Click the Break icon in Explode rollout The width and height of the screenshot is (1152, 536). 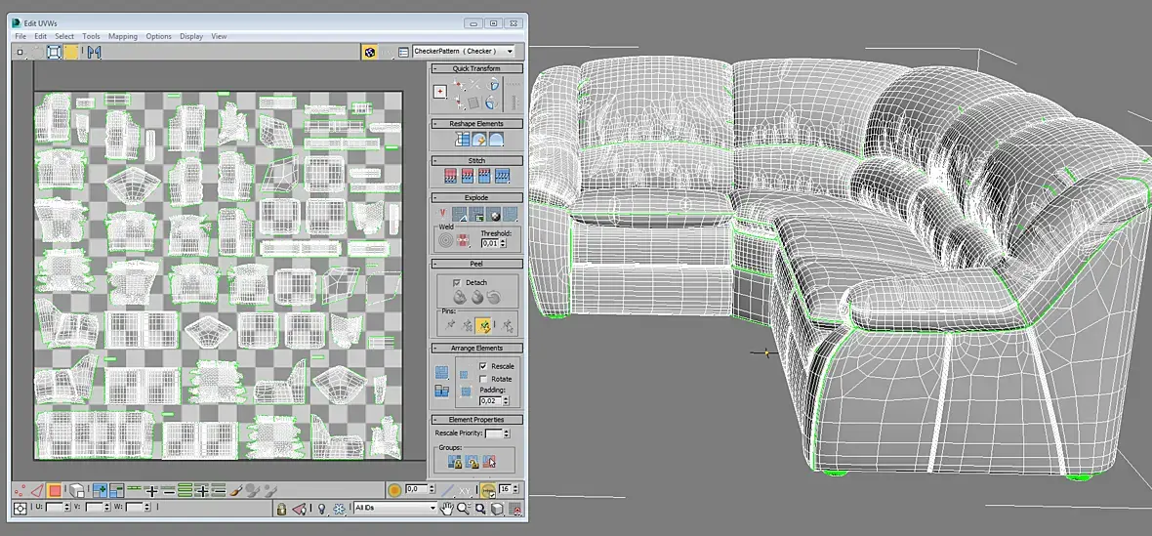(x=441, y=215)
